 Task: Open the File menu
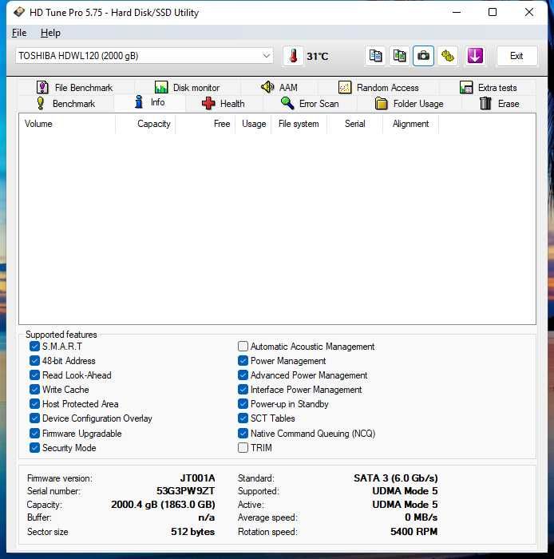[19, 33]
